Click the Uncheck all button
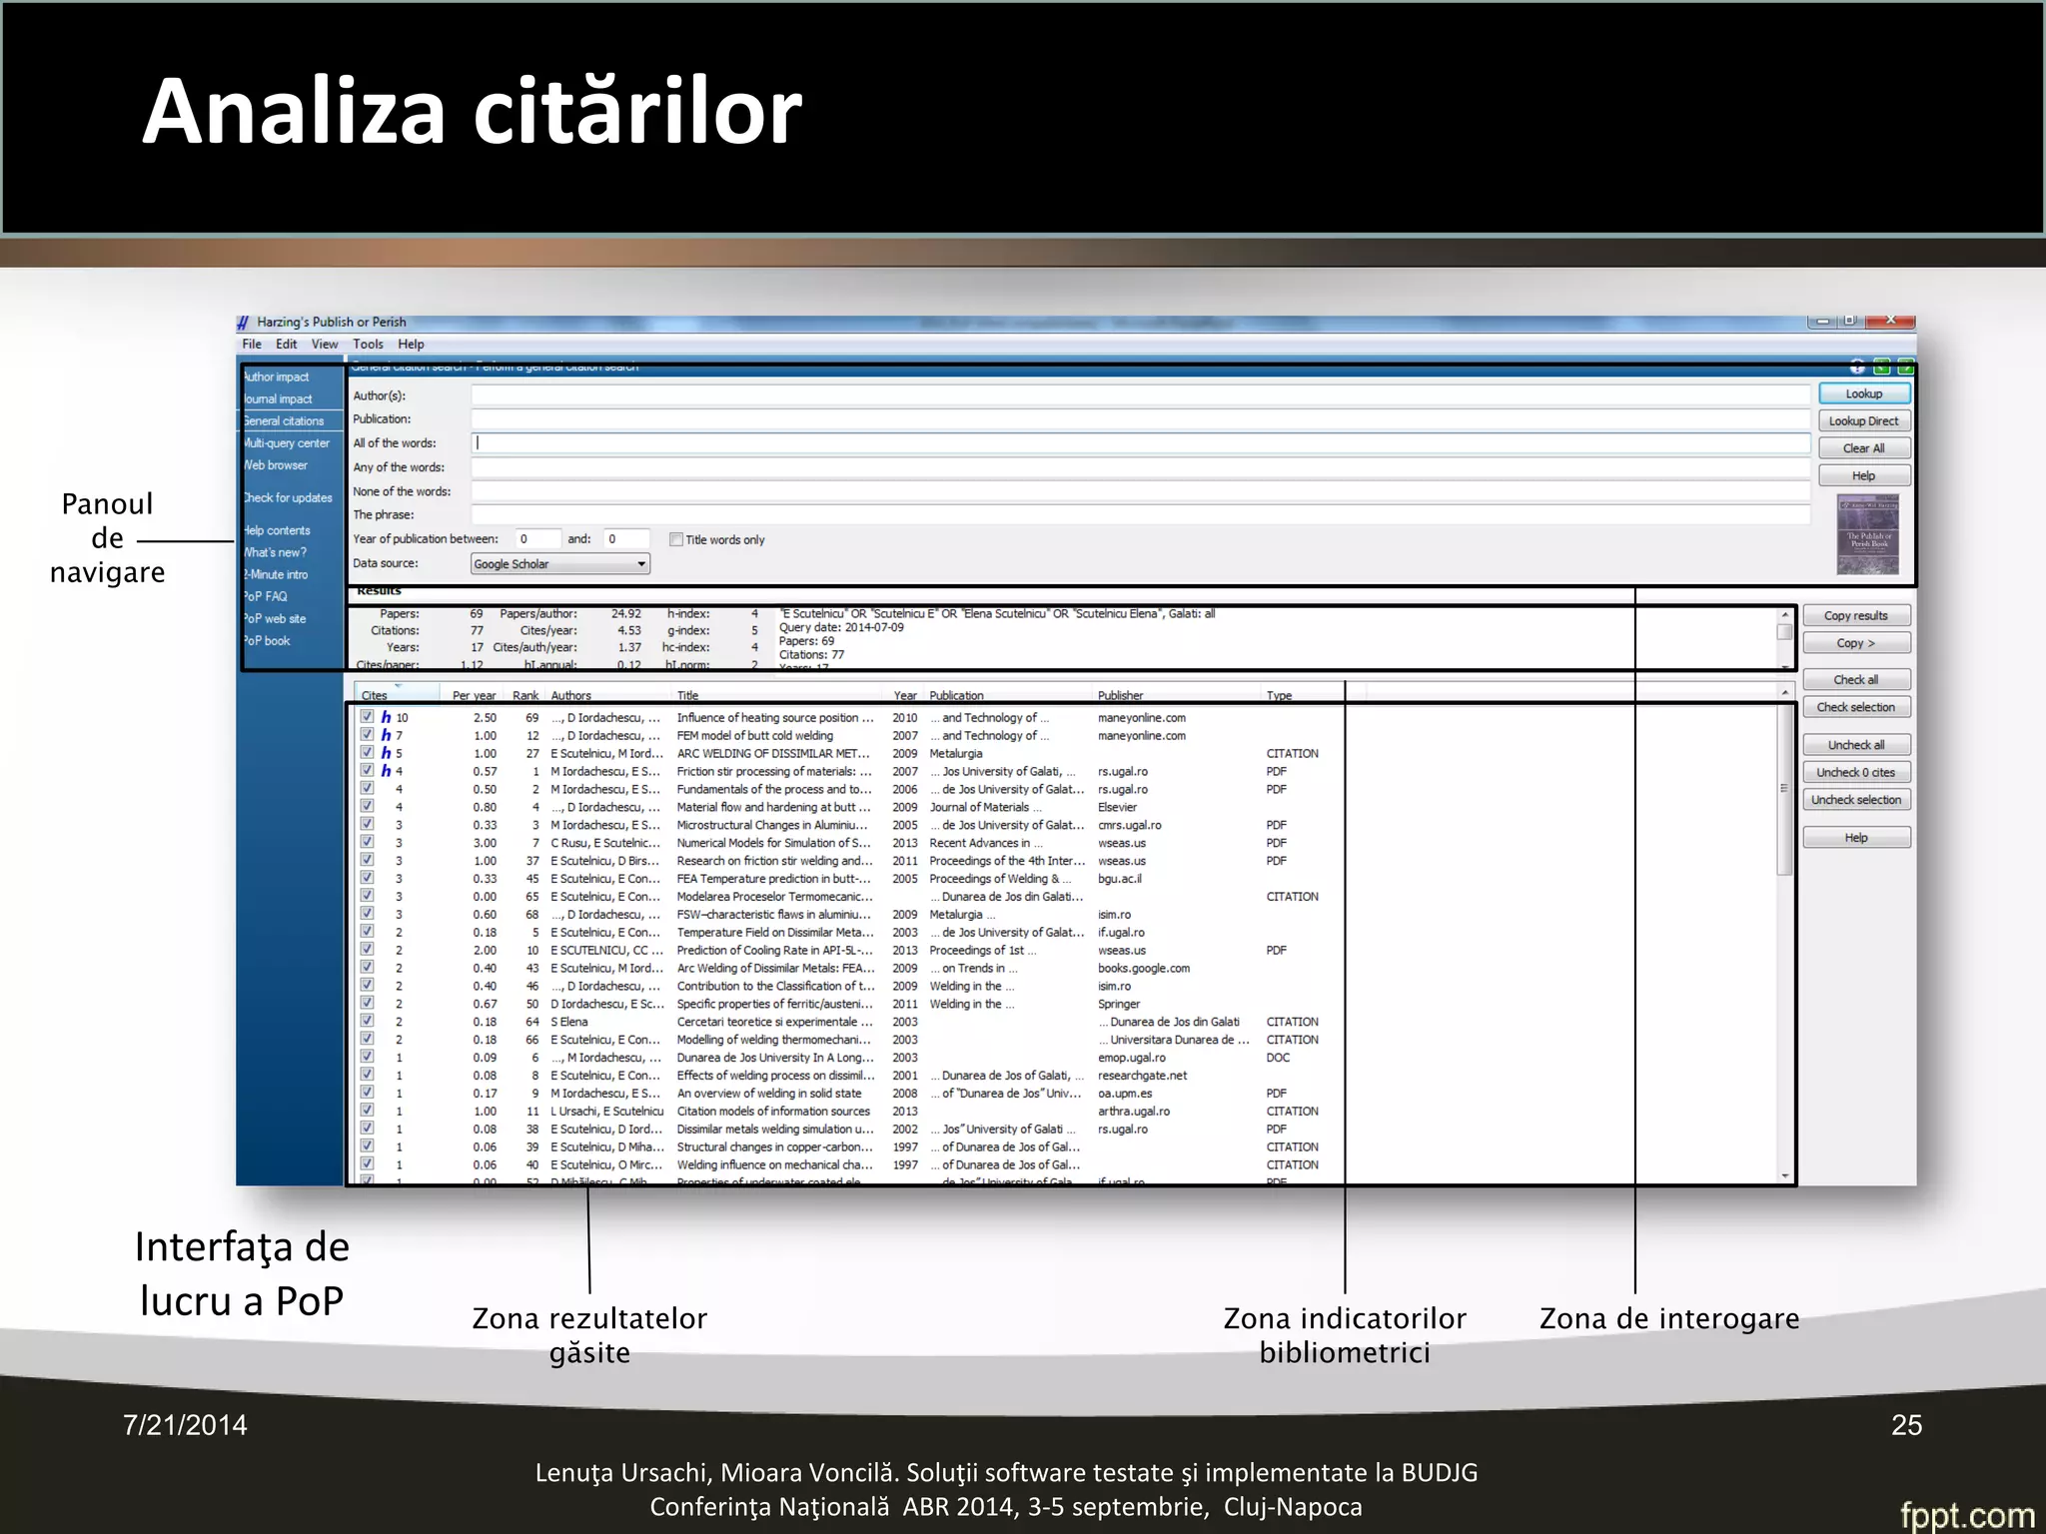Image resolution: width=2046 pixels, height=1534 pixels. pyautogui.click(x=1856, y=745)
